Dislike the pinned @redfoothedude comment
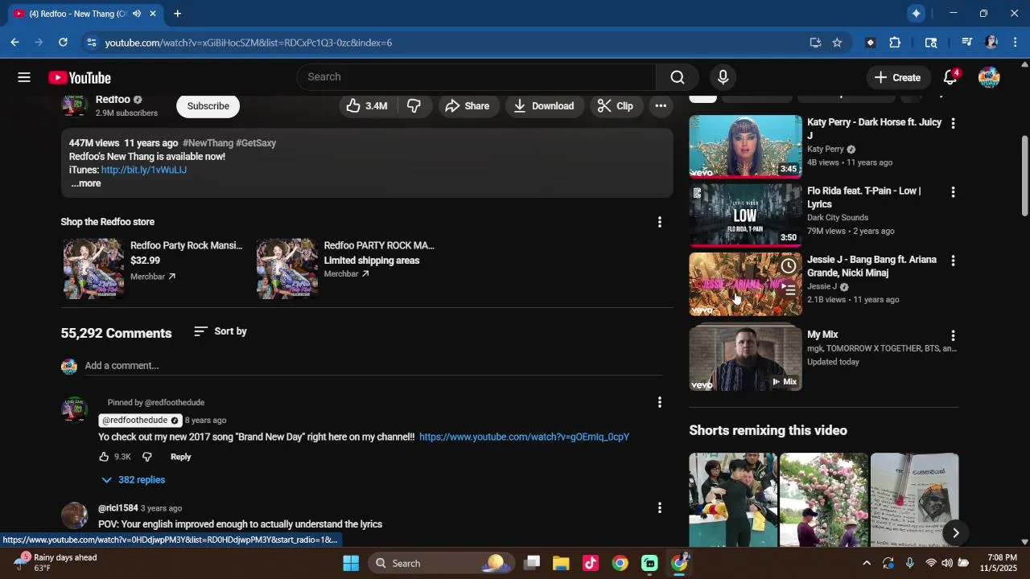 pyautogui.click(x=147, y=457)
